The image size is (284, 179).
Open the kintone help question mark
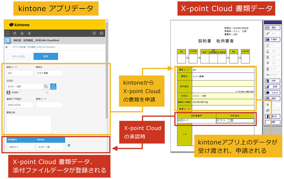101,33
